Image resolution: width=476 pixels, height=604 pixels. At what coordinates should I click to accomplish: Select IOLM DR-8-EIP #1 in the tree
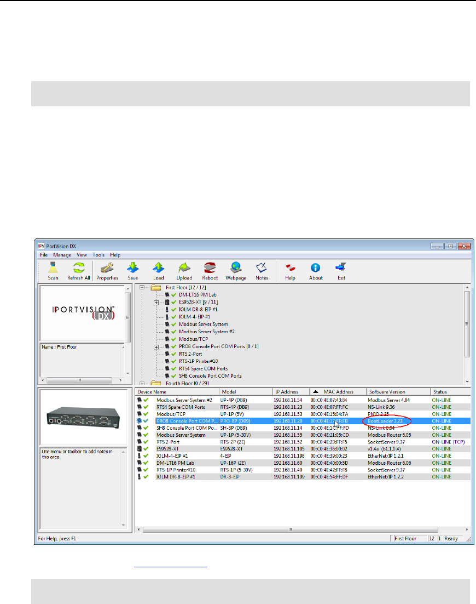tap(199, 309)
